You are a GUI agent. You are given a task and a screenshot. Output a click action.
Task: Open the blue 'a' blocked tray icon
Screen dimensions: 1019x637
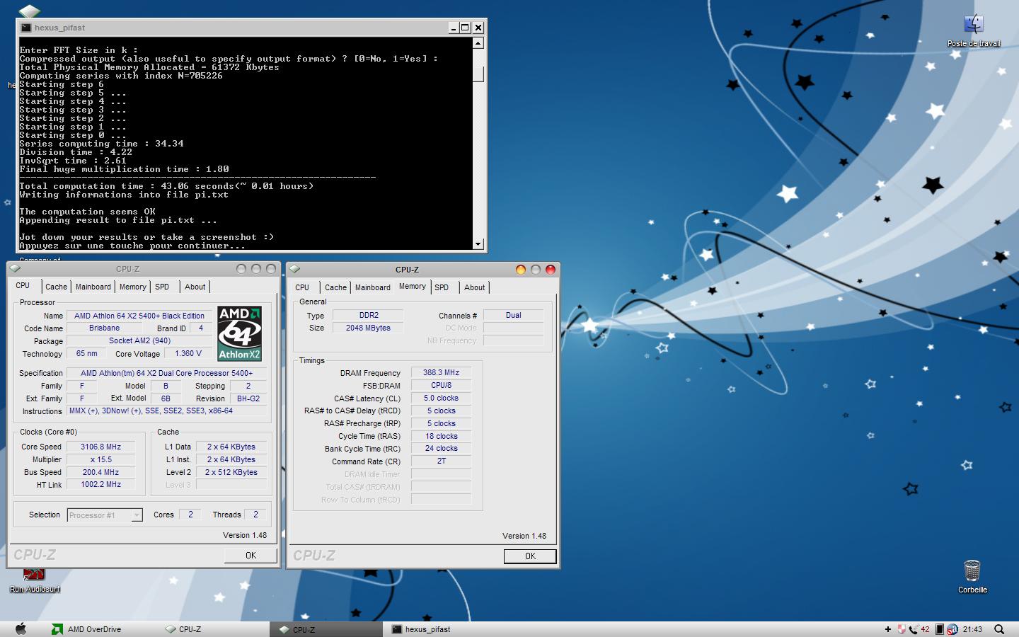tap(952, 629)
